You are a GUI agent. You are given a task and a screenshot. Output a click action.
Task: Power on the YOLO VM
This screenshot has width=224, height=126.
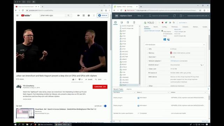[x=159, y=22]
